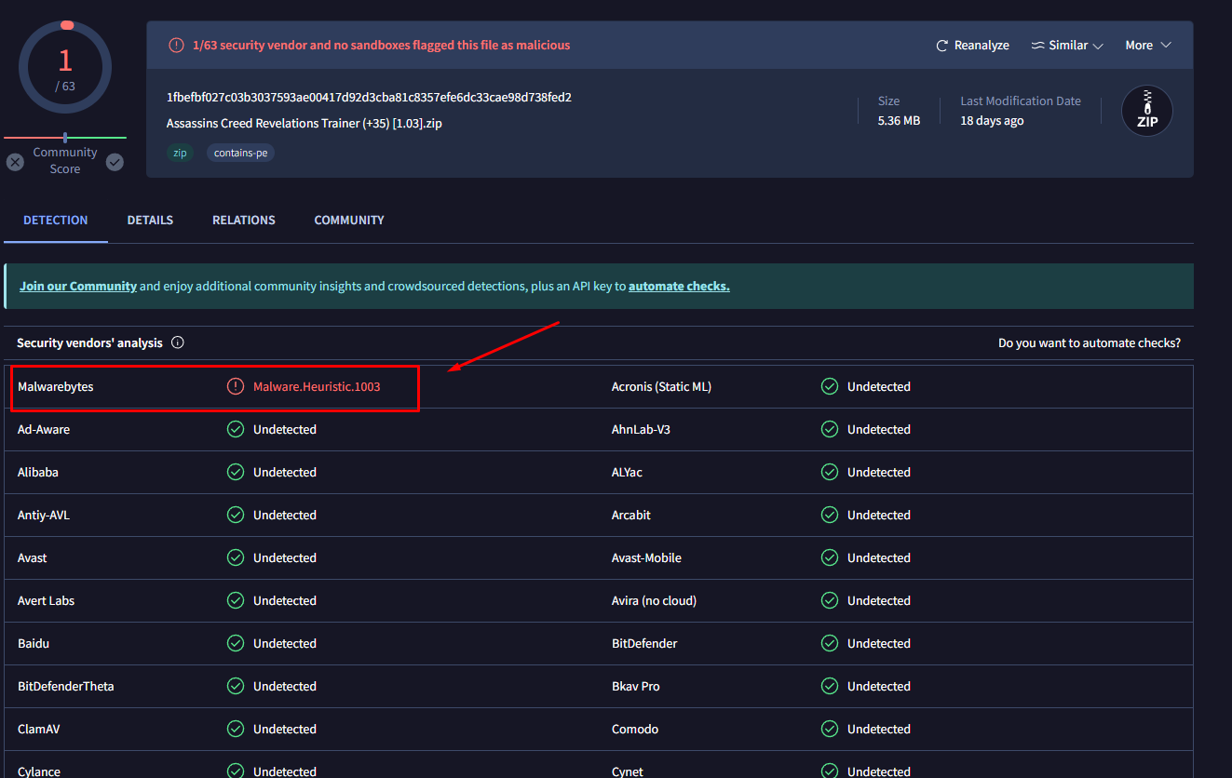The height and width of the screenshot is (778, 1232).
Task: Click the Community Score label
Action: (65, 161)
